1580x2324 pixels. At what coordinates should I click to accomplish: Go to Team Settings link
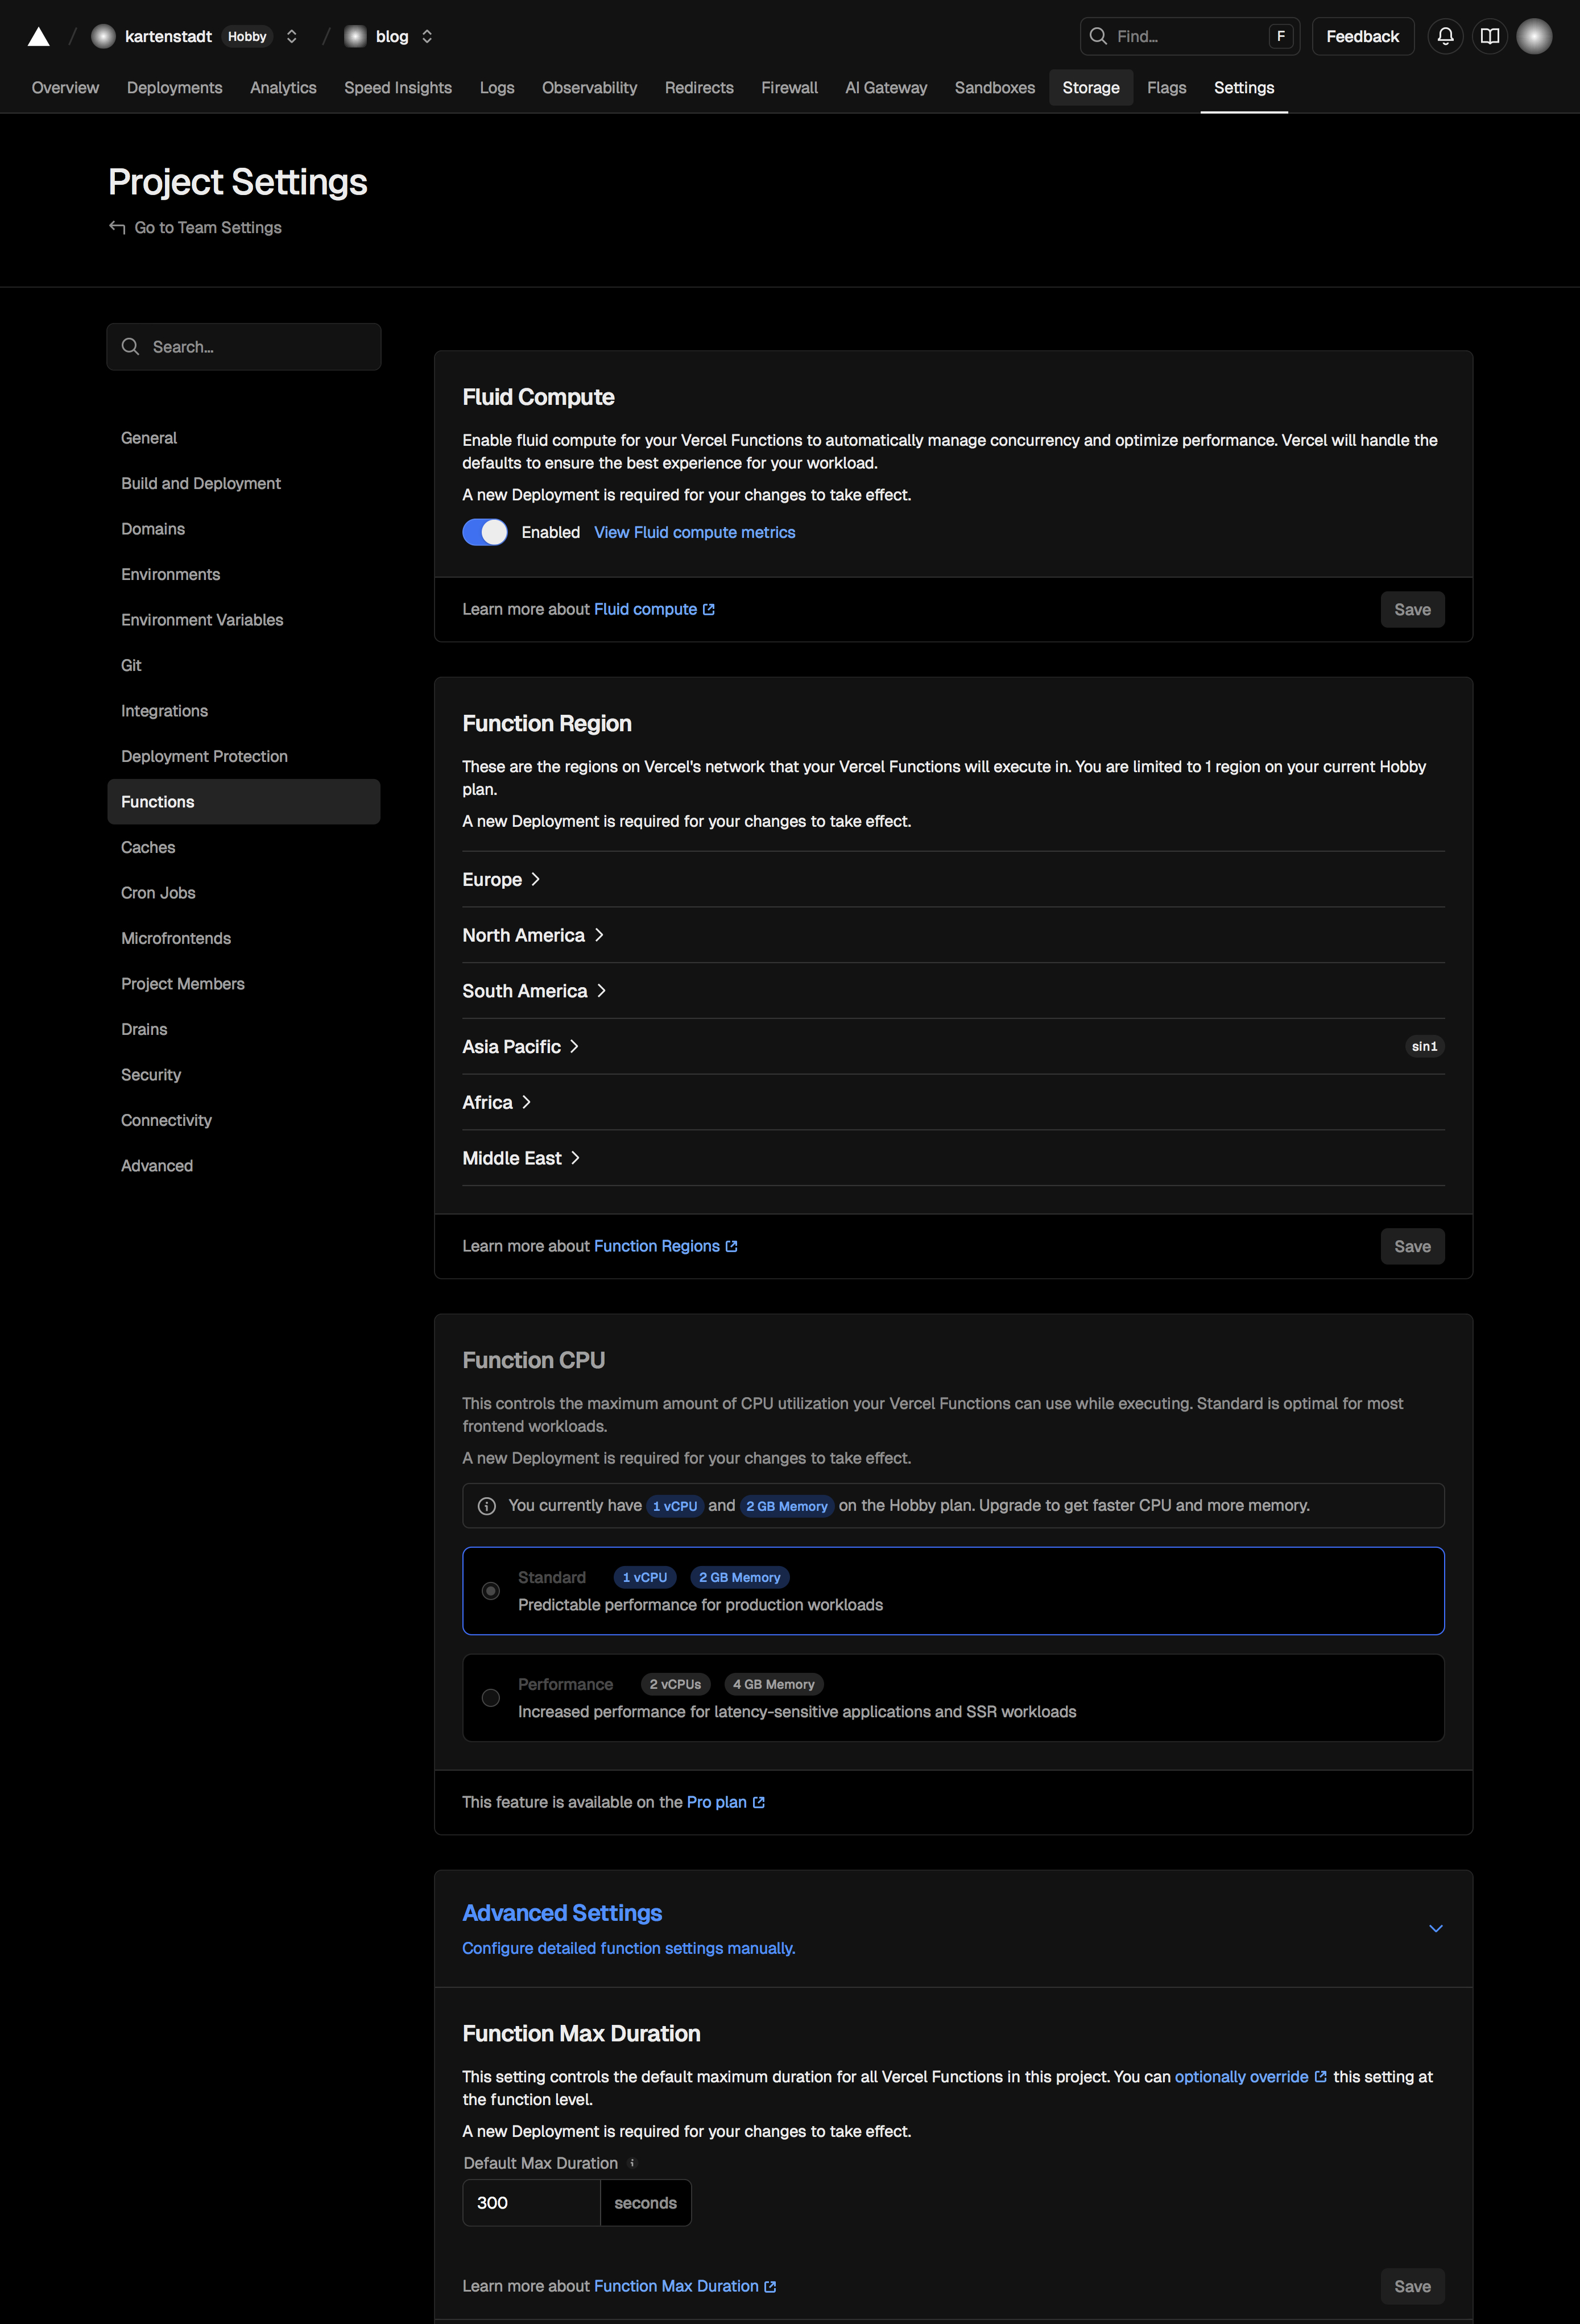(195, 228)
